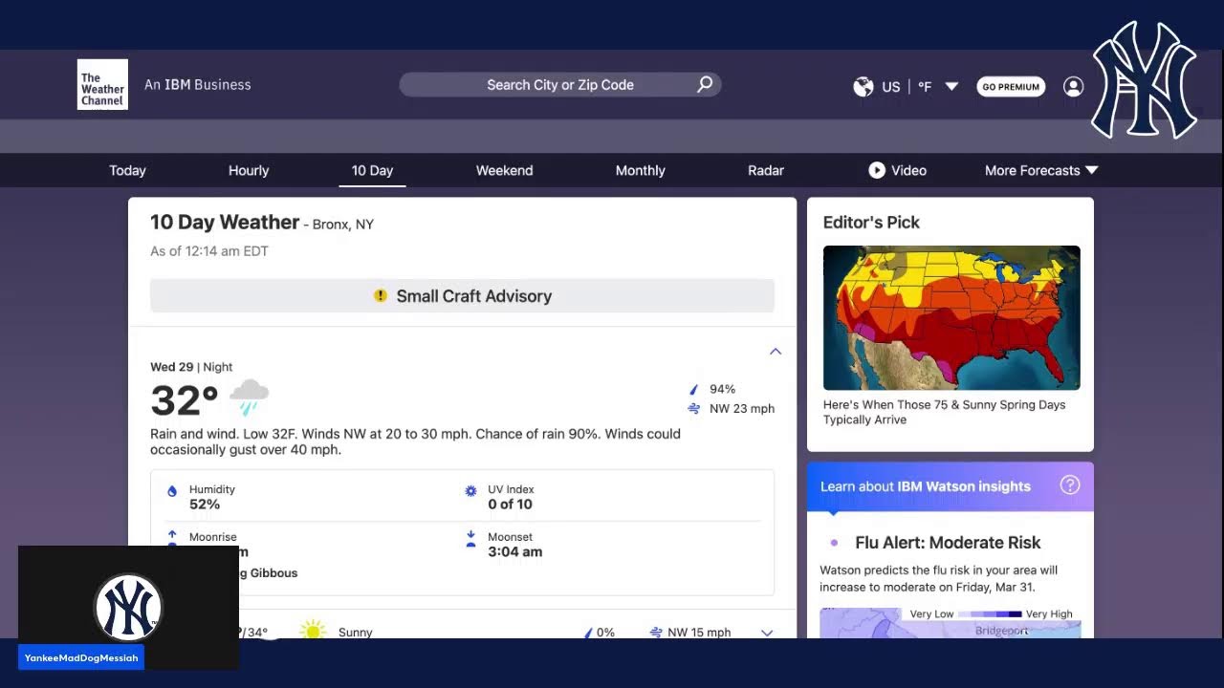Click the round Yankees avatar in webcam box

tap(128, 607)
